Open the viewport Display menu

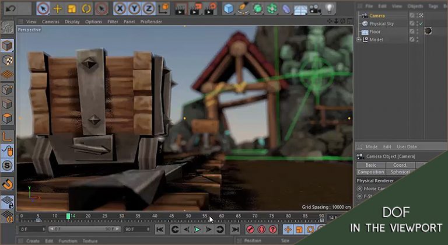(72, 22)
